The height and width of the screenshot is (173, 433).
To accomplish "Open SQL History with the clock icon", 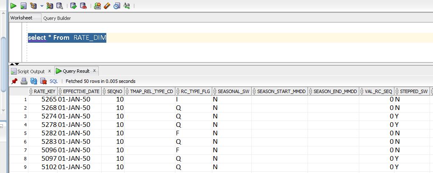I will (x=117, y=6).
